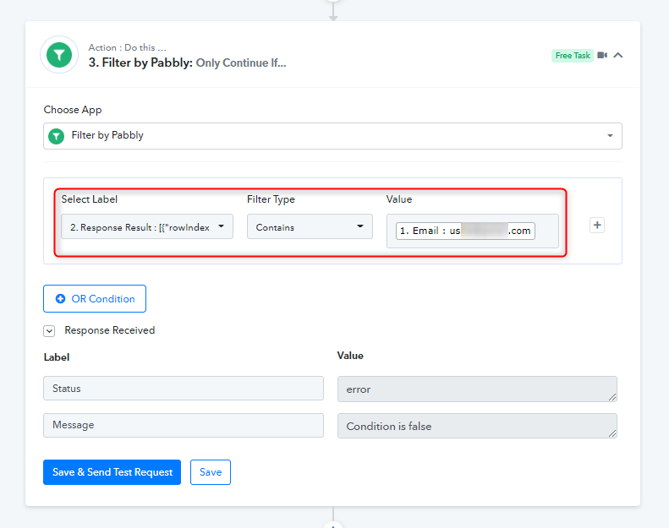Screen dimensions: 669x528
Task: Click the Status label field
Action: [x=184, y=389]
